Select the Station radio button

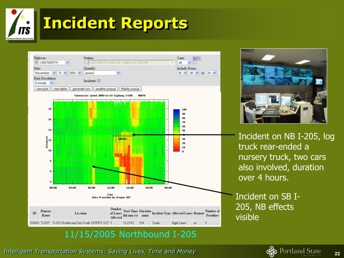tap(86, 62)
